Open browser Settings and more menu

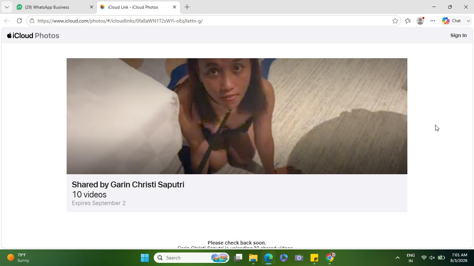pyautogui.click(x=433, y=21)
